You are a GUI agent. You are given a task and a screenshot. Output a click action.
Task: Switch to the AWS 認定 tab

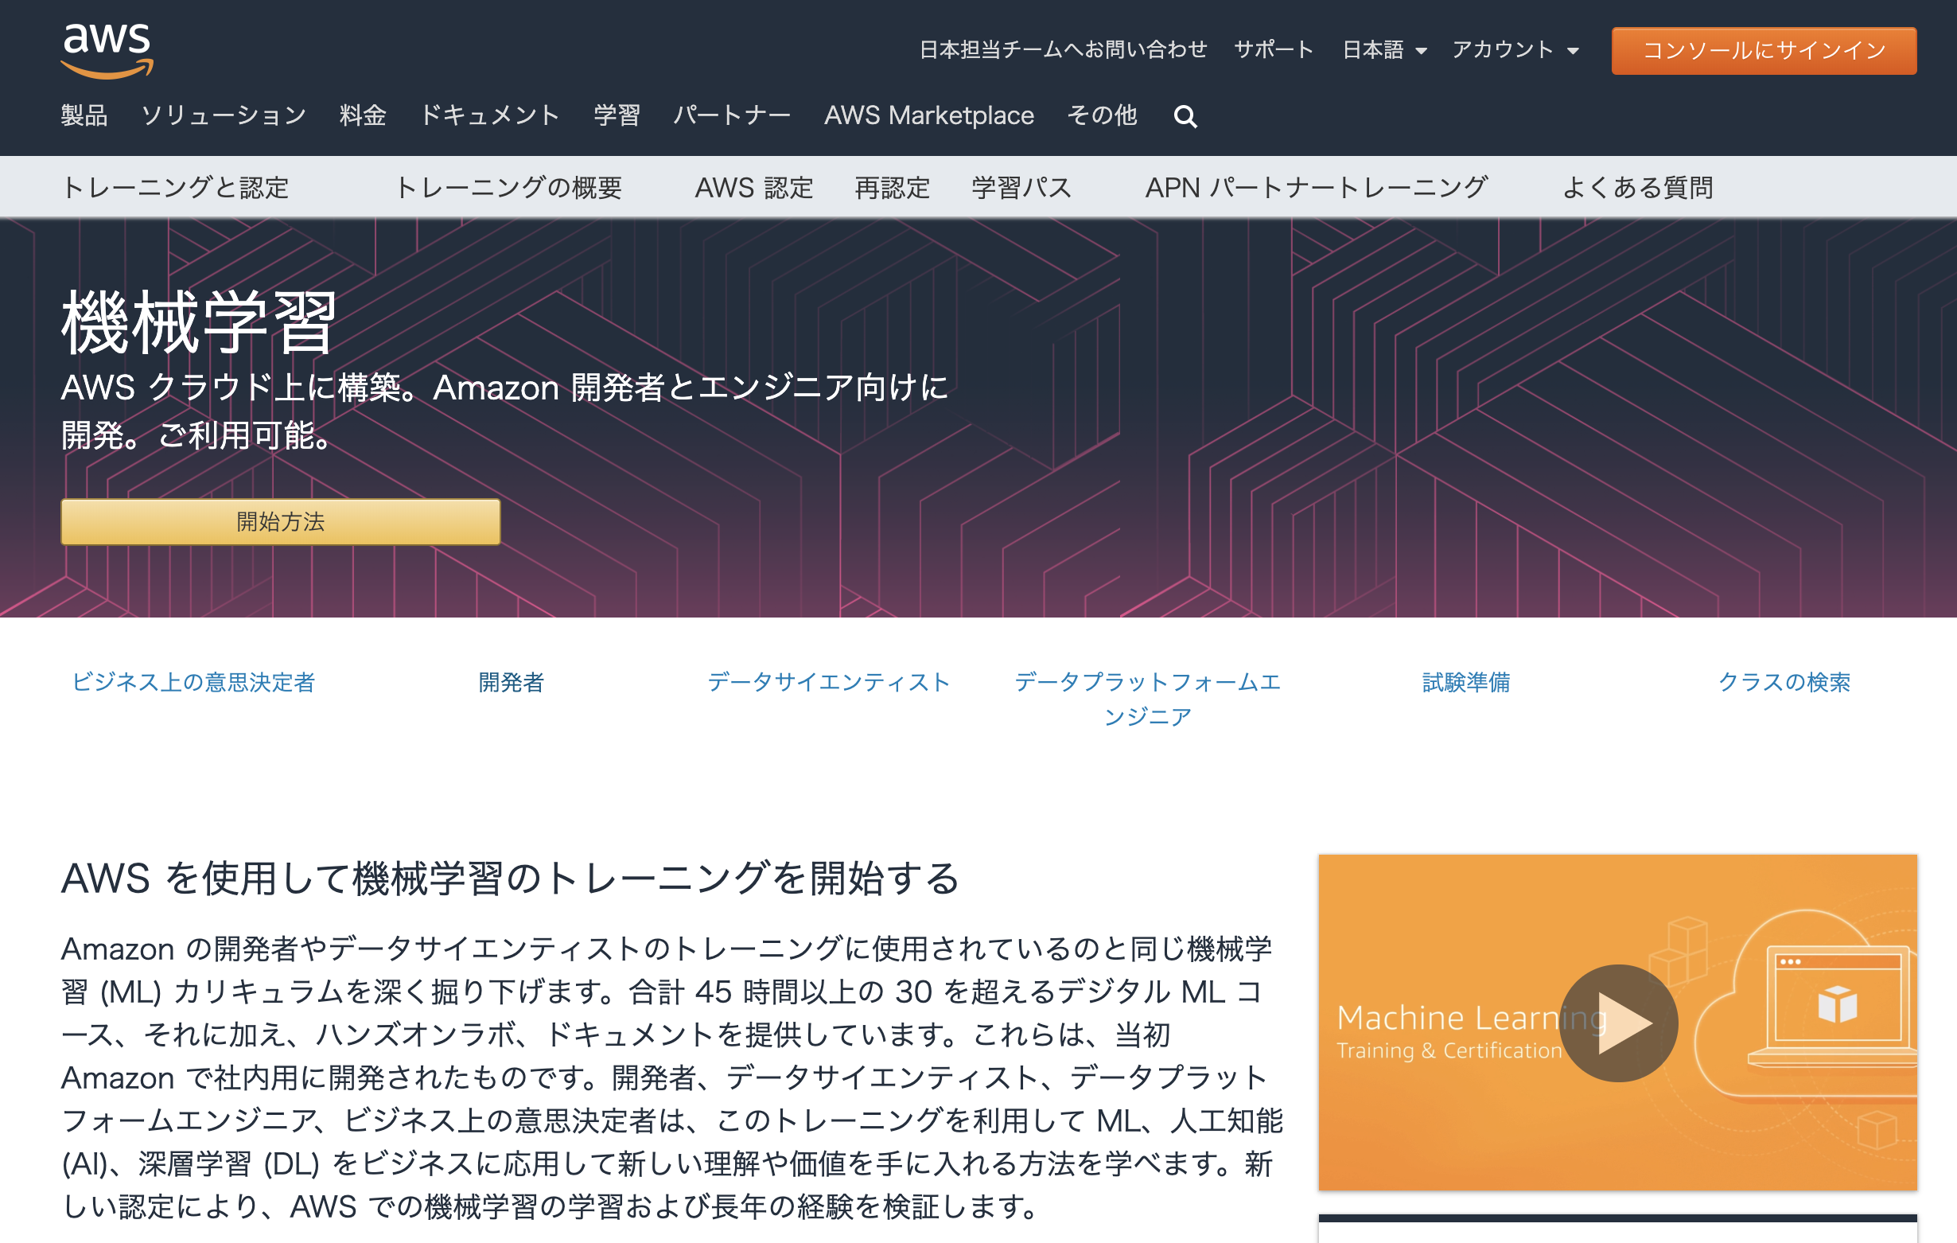pos(754,188)
